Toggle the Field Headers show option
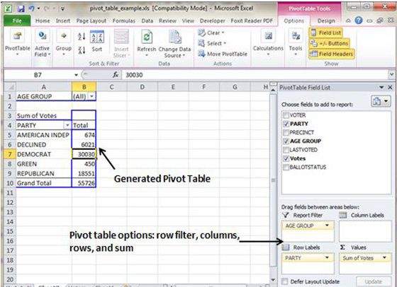 332,54
